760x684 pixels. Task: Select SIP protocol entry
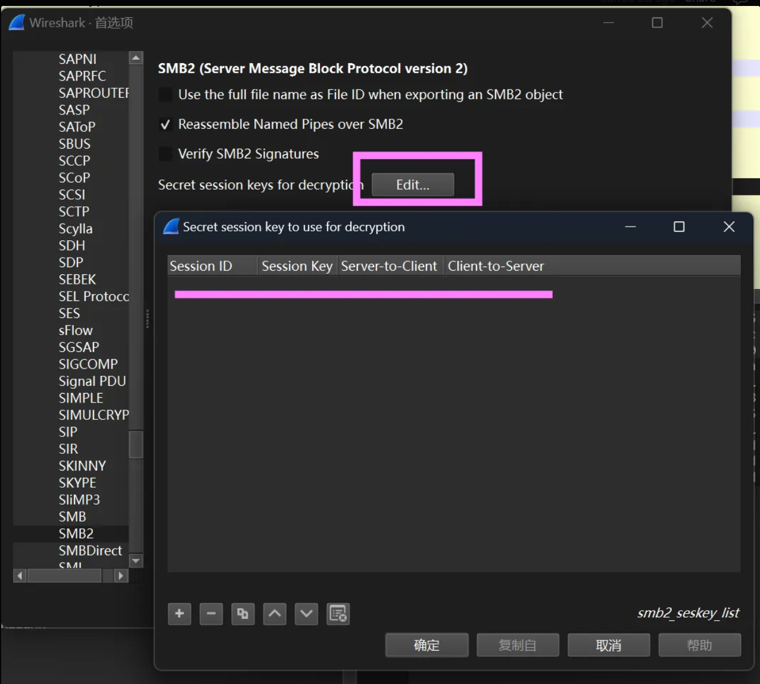68,432
